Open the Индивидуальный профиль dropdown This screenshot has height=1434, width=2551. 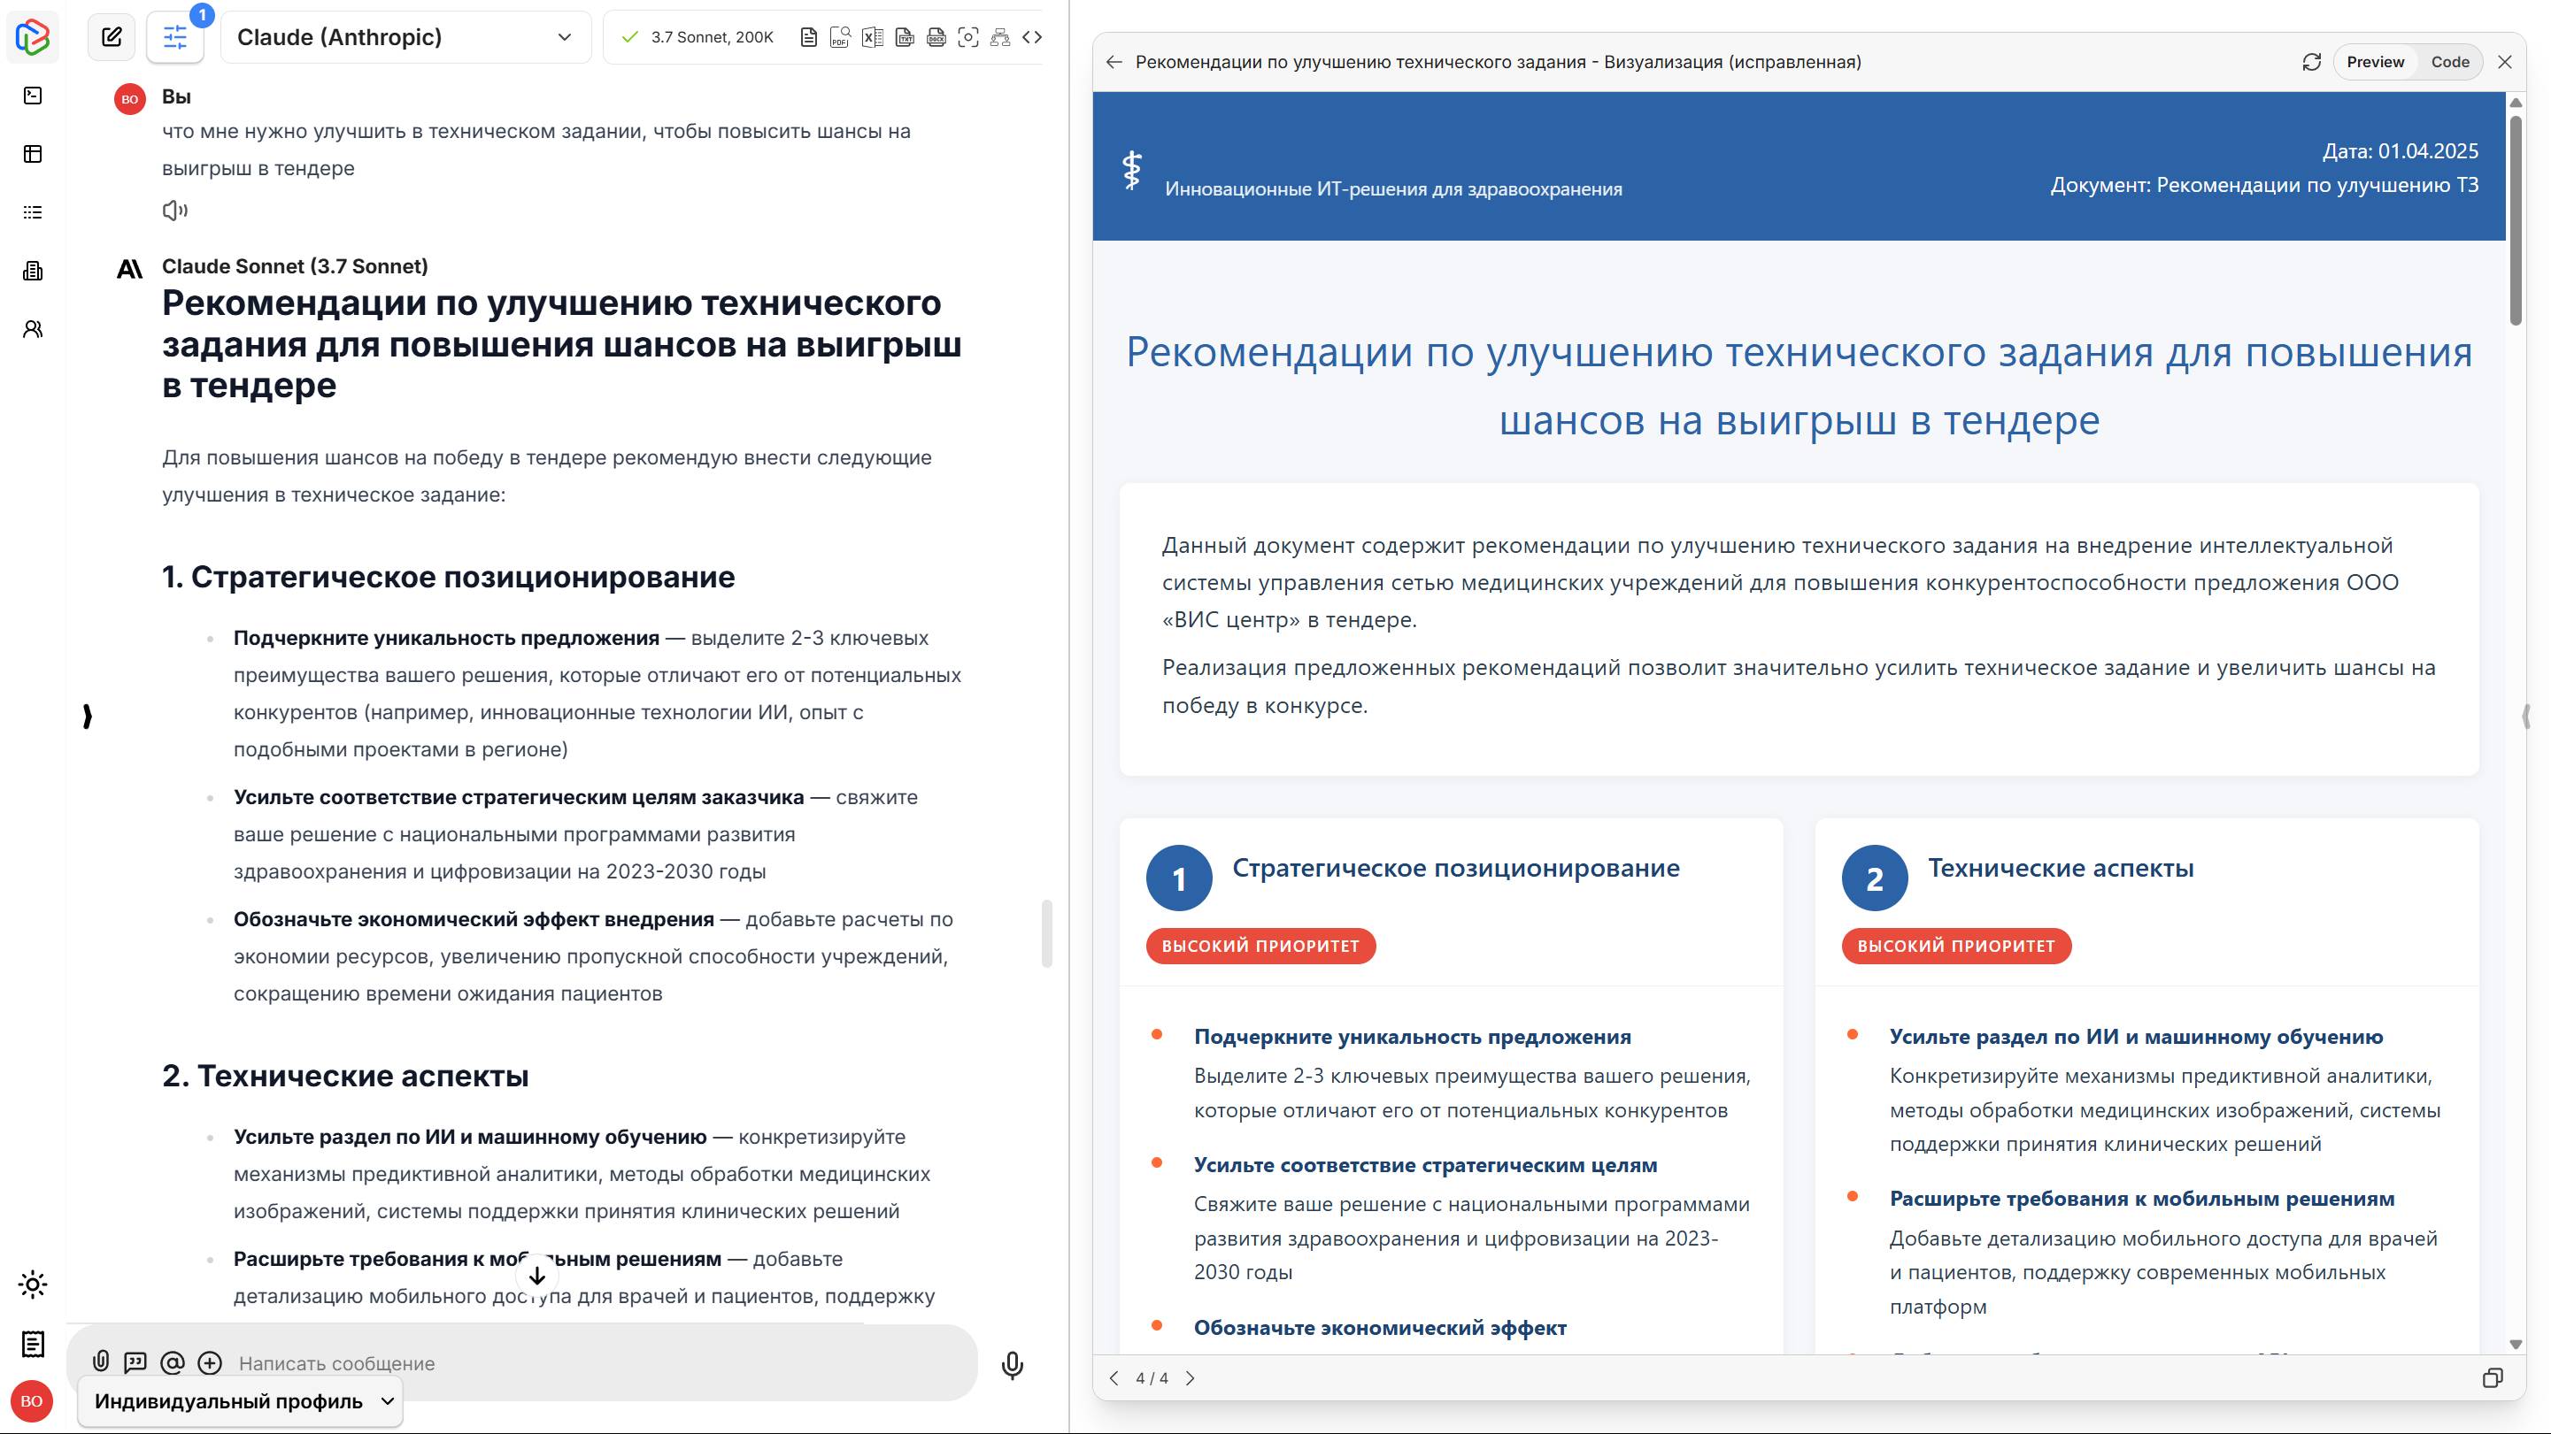(x=241, y=1400)
